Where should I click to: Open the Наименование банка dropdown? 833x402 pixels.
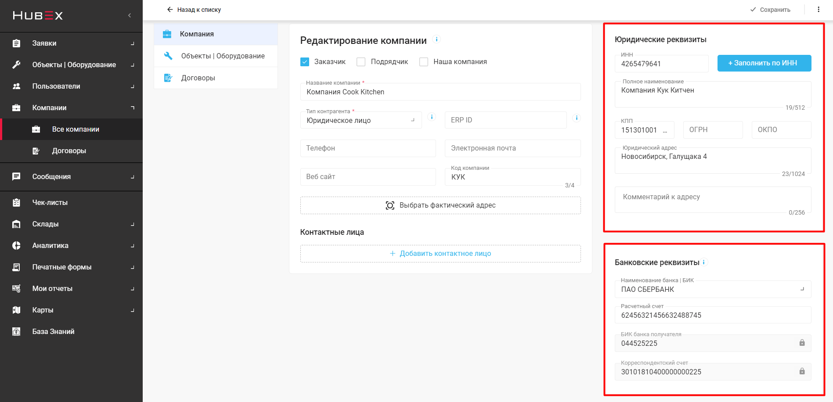pyautogui.click(x=712, y=289)
